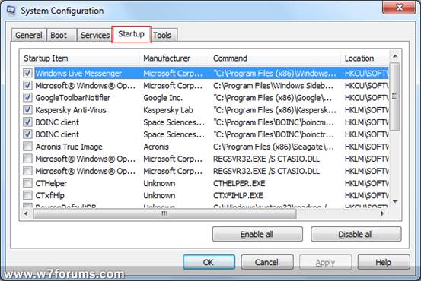Click the System Configuration title bar icon
The width and height of the screenshot is (421, 281).
[11, 10]
